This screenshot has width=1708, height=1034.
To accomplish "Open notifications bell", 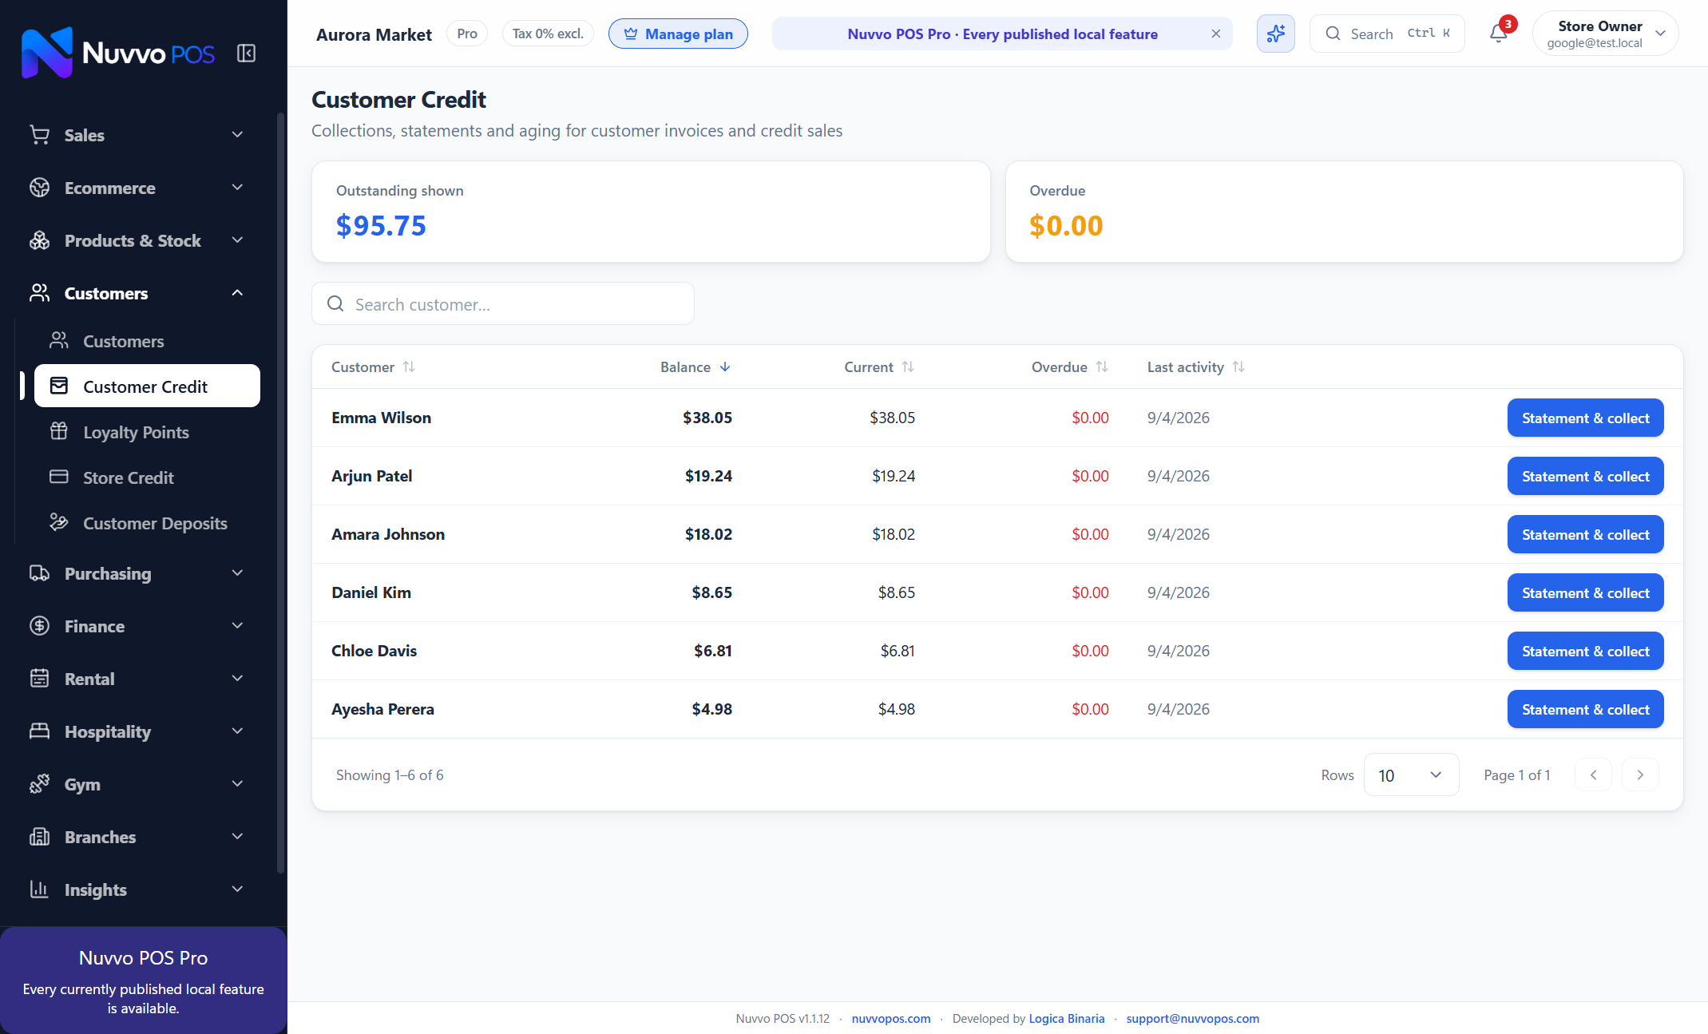I will (1499, 34).
